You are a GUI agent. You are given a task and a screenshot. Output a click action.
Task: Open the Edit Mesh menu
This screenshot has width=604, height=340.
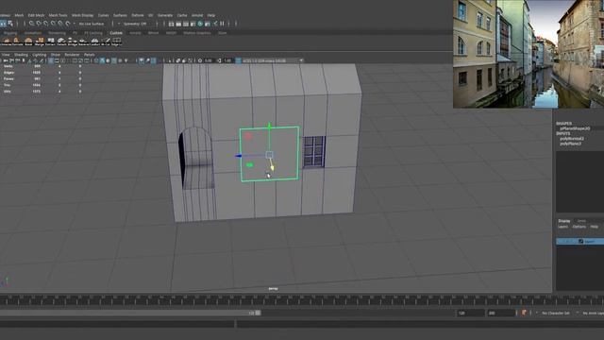(x=36, y=15)
